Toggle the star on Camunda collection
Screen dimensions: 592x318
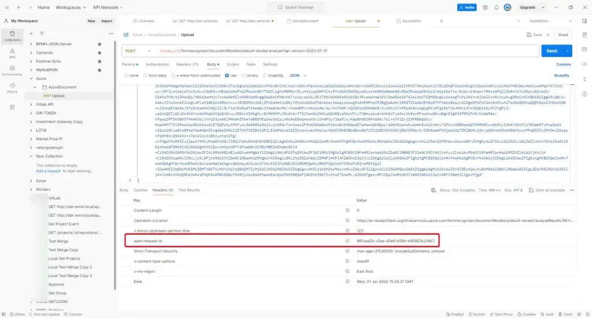click(99, 53)
